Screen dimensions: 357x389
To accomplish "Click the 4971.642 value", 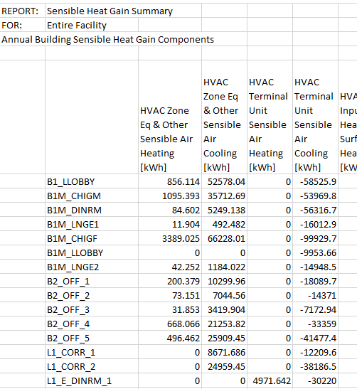I will (270, 380).
